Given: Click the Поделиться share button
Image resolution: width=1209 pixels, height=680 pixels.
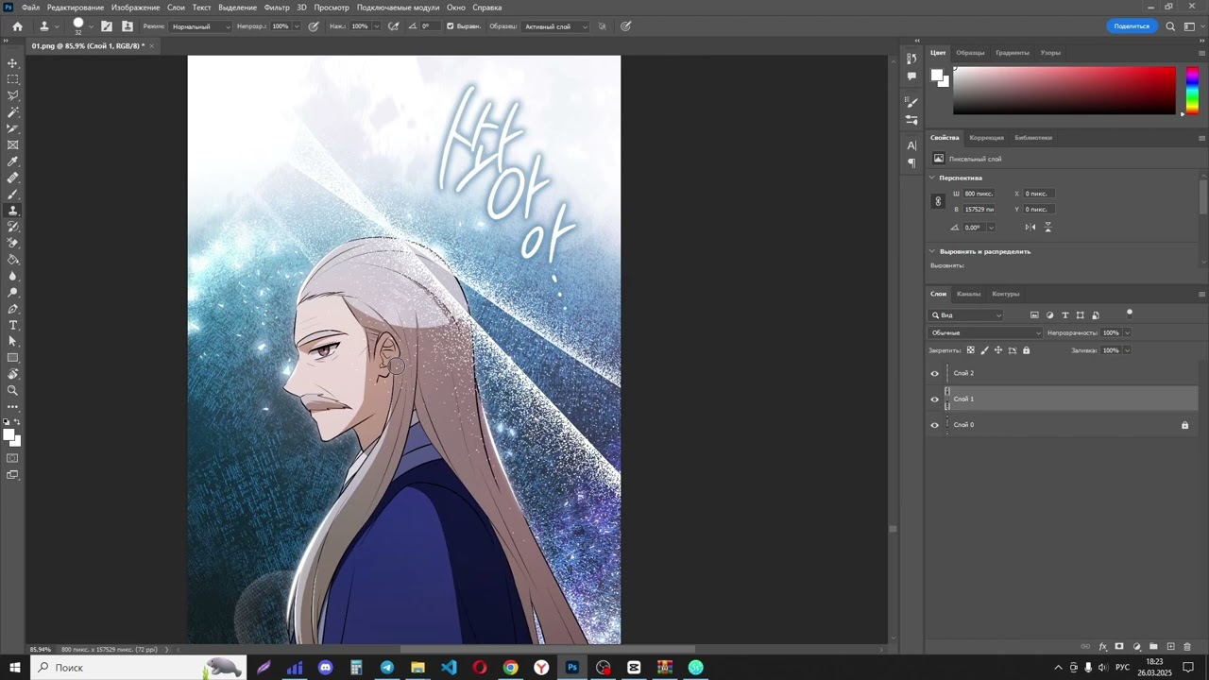Looking at the screenshot, I should click(1132, 26).
